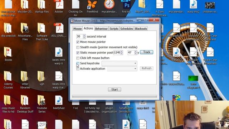Select the Udemy Courses folder

point(8,80)
